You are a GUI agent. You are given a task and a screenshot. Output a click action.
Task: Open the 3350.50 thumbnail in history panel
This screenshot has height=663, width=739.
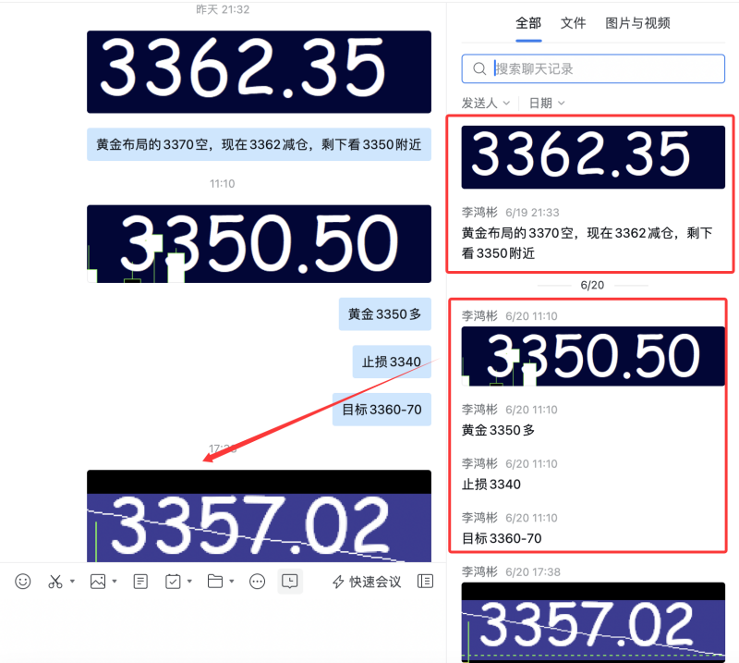(593, 356)
